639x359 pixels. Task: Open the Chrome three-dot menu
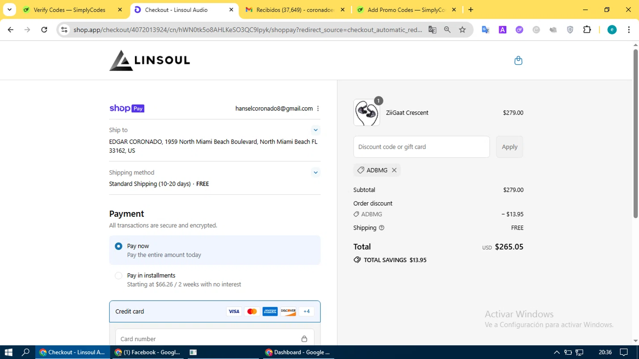[x=629, y=30]
